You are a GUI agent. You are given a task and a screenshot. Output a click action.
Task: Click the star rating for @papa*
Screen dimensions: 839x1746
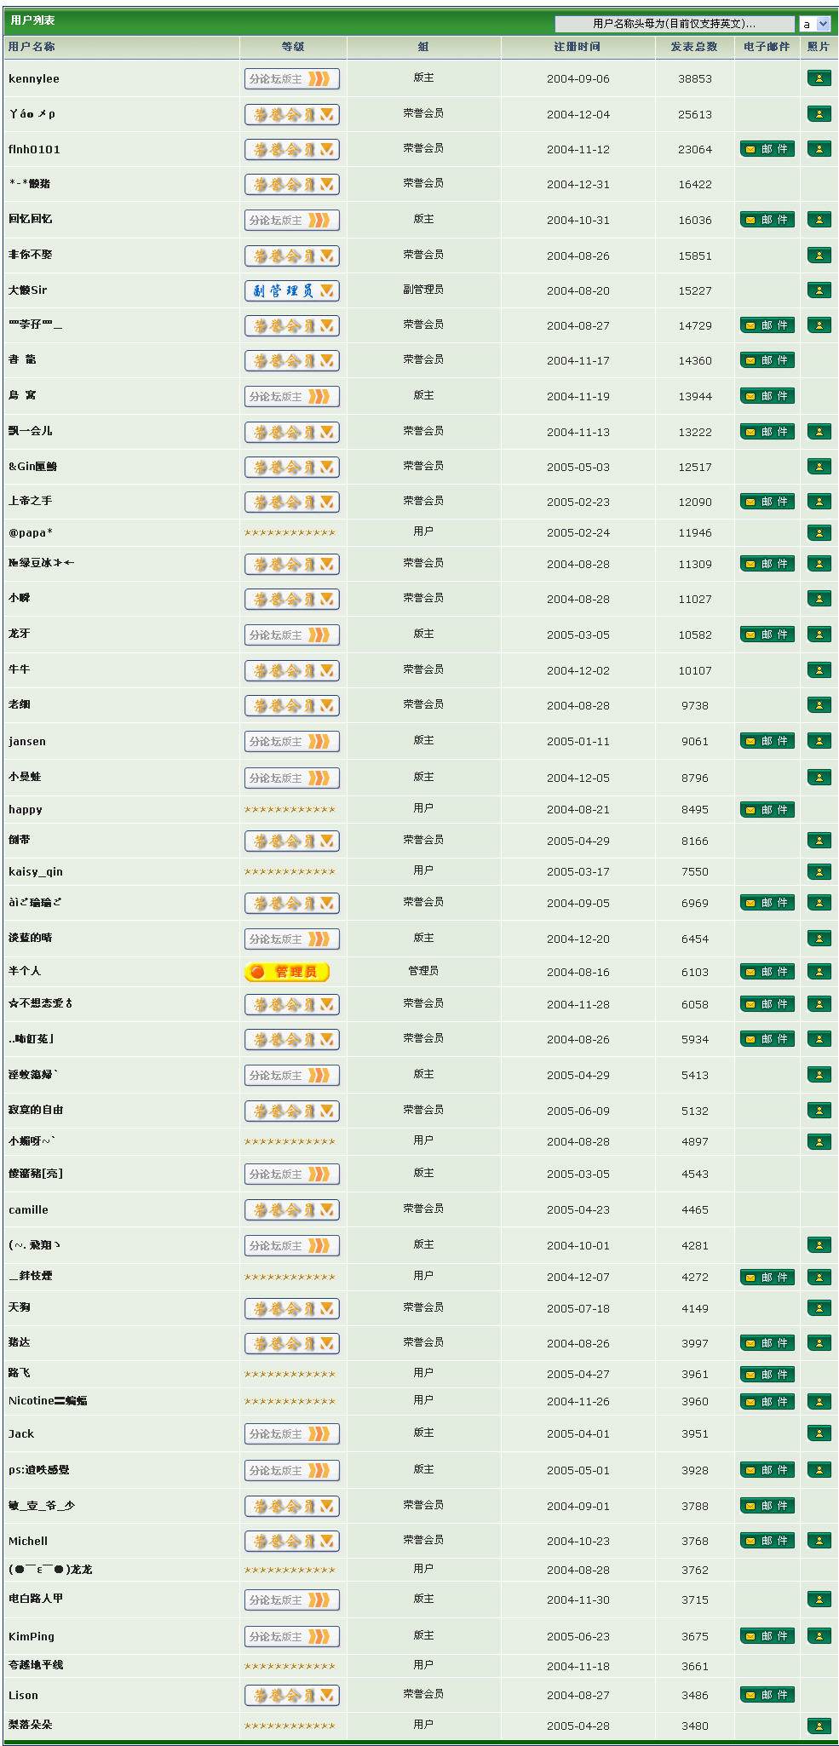tap(290, 533)
